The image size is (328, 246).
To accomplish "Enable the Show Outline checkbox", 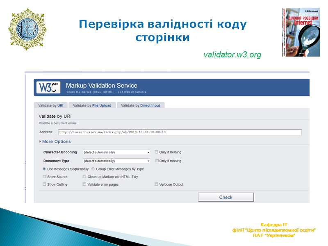I will [44, 184].
